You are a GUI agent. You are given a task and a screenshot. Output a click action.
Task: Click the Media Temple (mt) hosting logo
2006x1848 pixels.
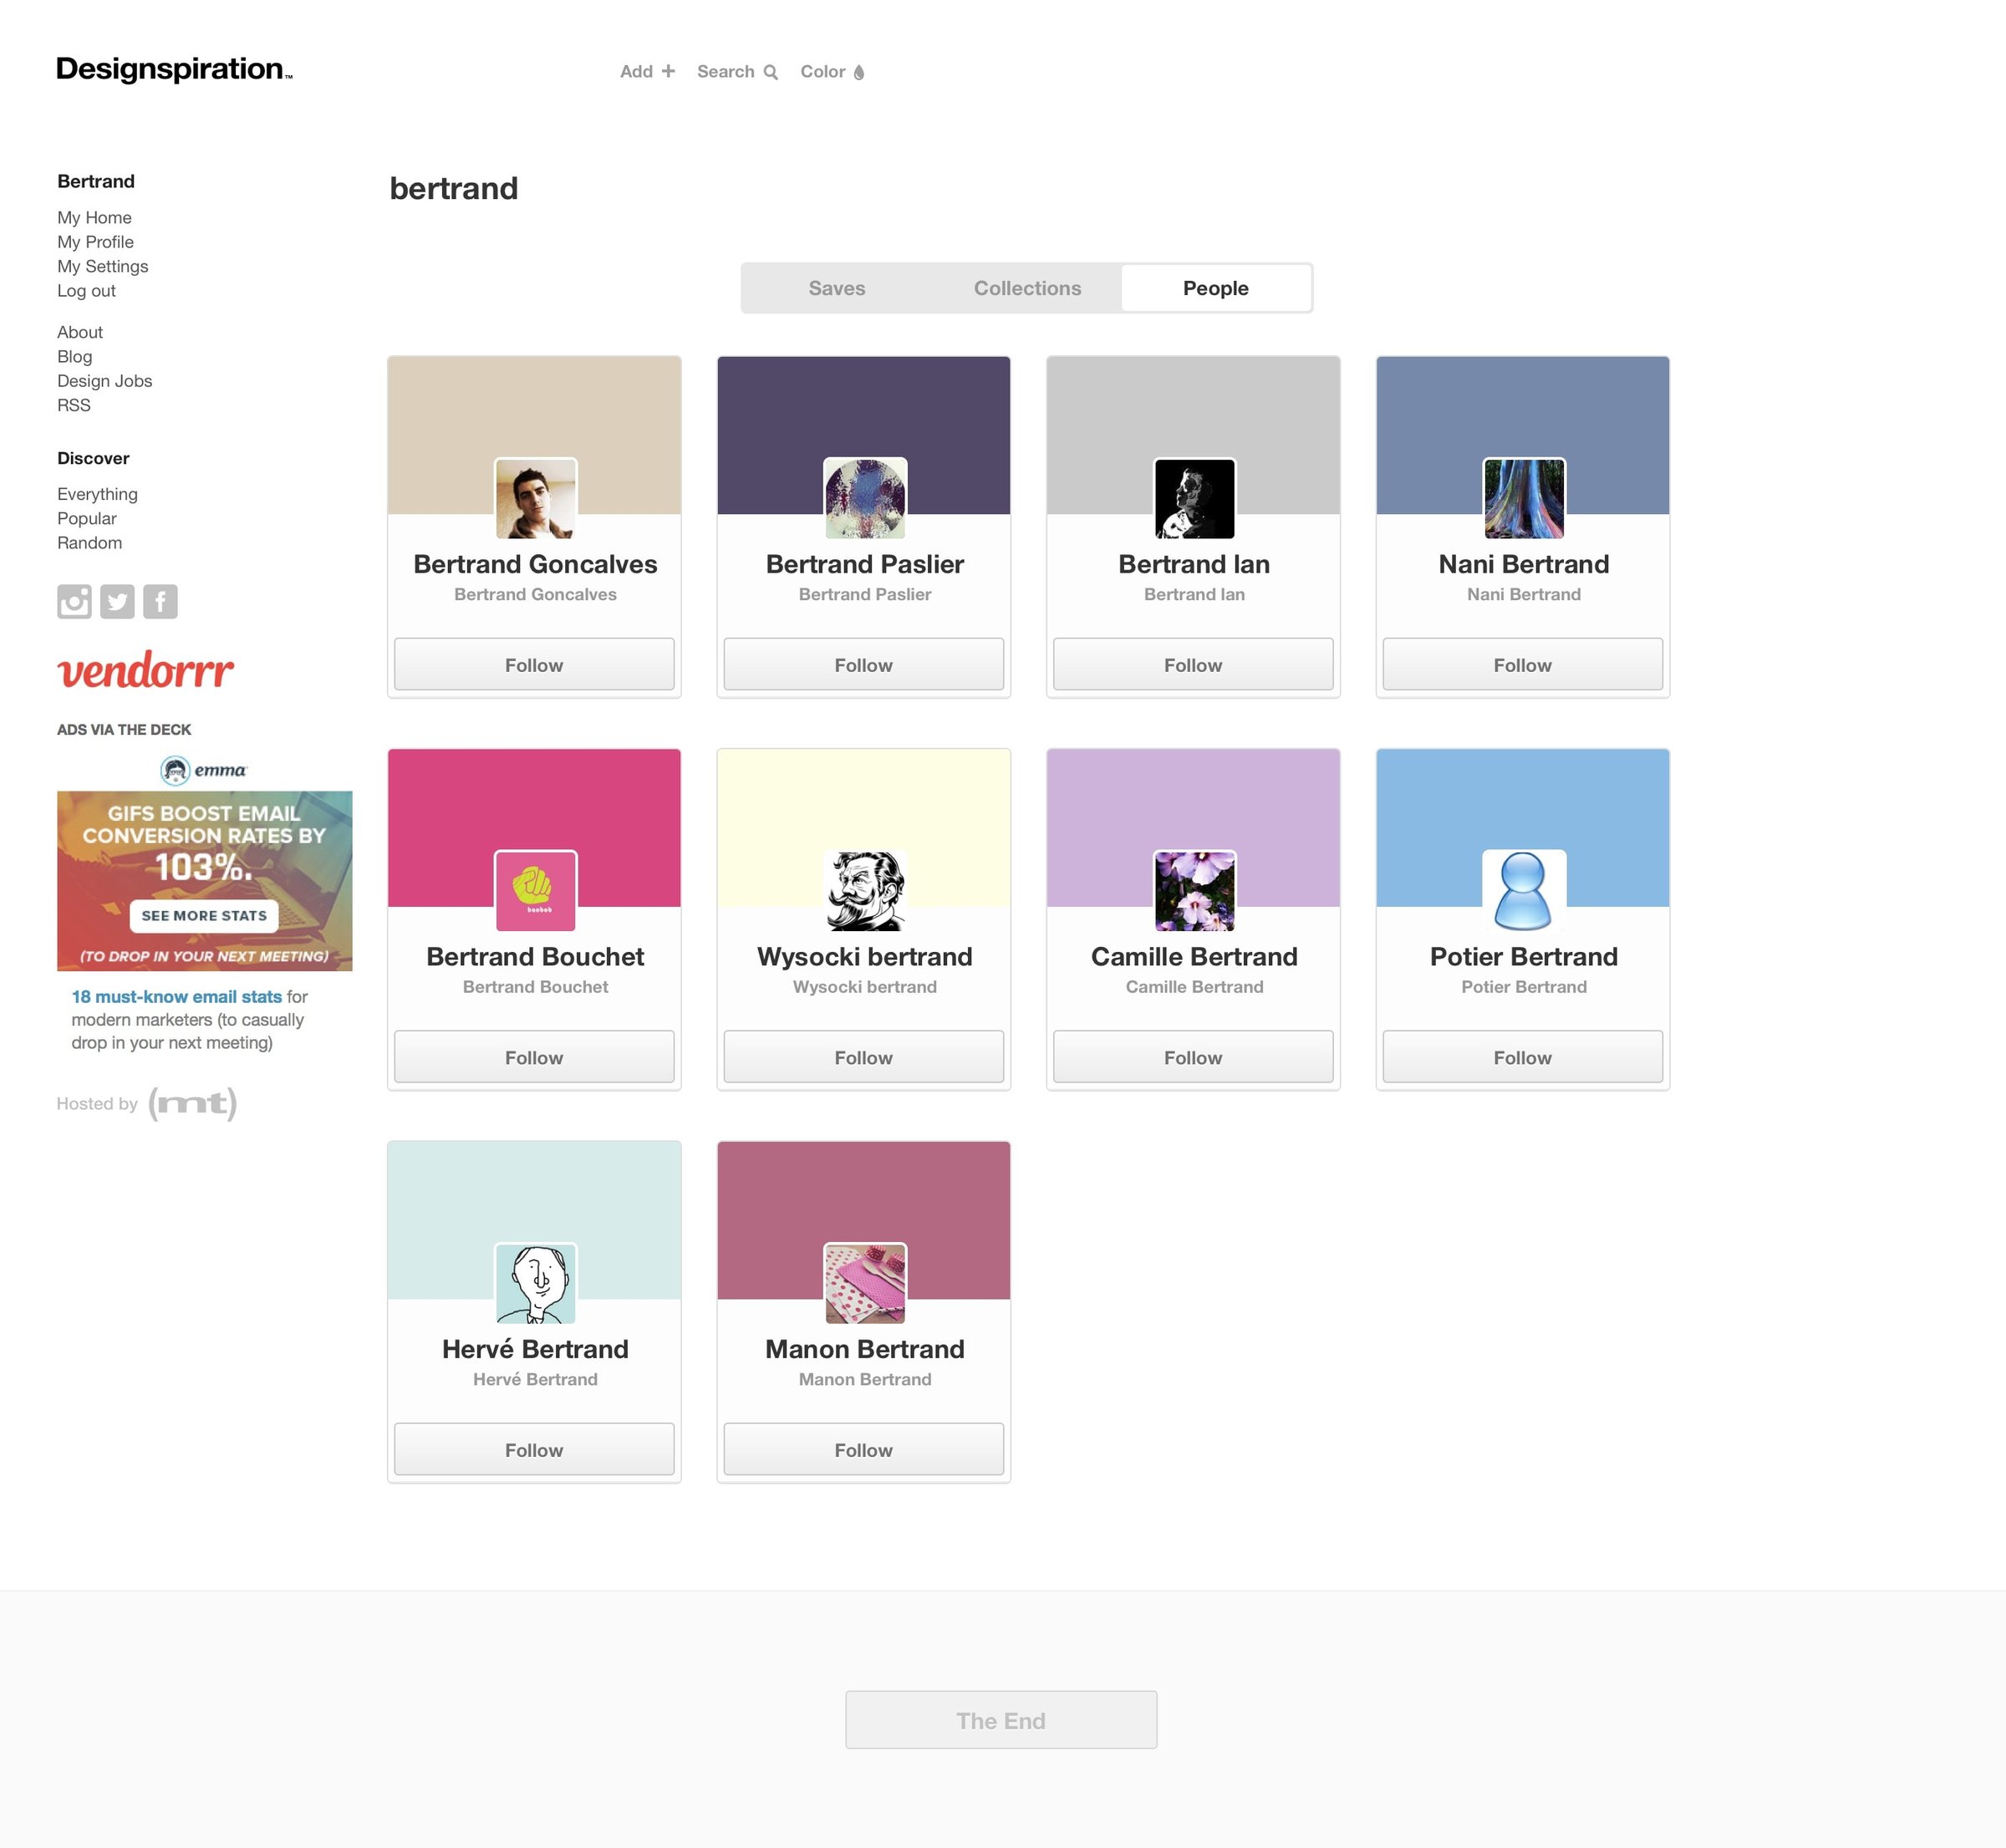[193, 1103]
